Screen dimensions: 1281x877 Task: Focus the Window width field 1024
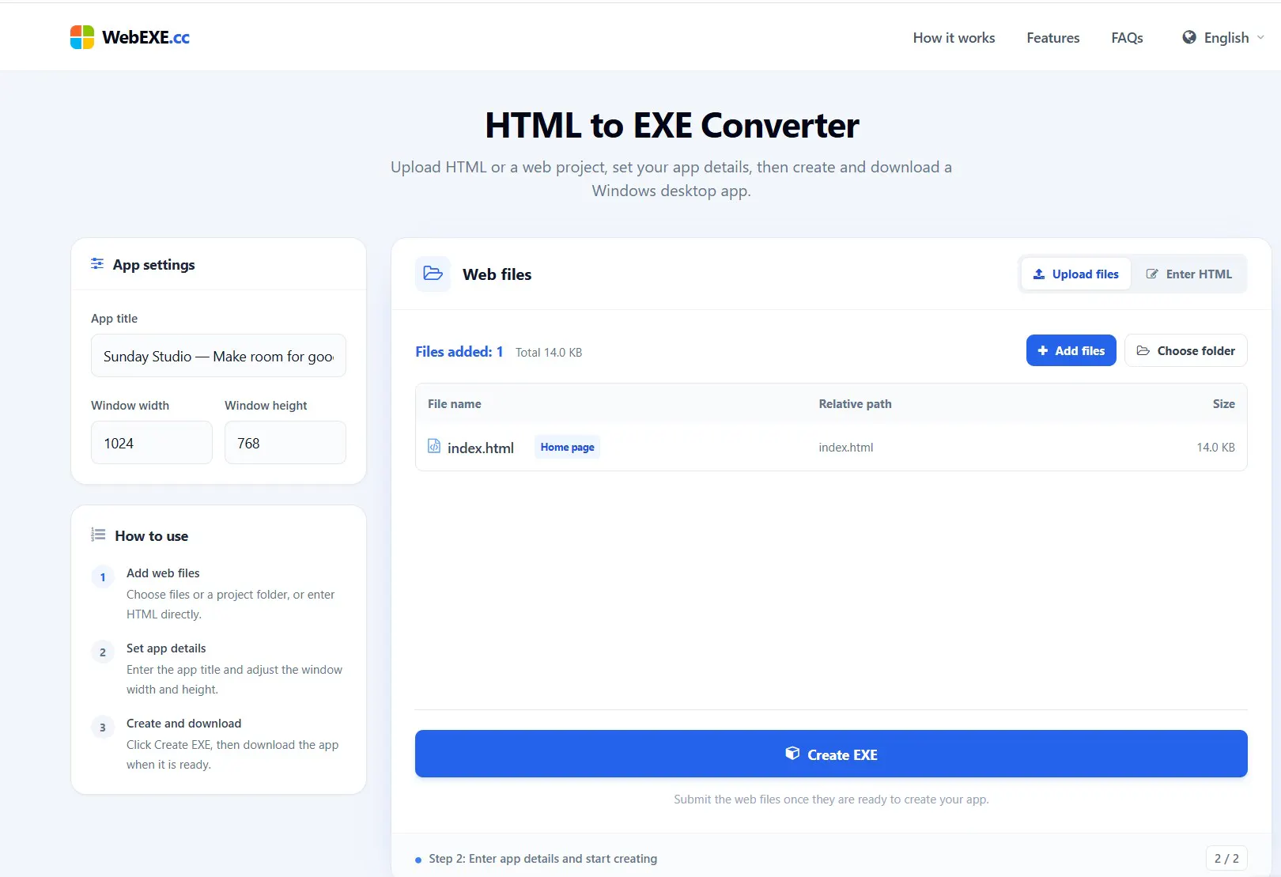pos(151,443)
